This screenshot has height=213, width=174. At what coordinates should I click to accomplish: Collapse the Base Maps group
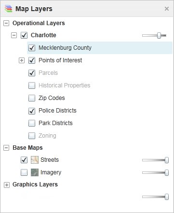[x=6, y=148]
